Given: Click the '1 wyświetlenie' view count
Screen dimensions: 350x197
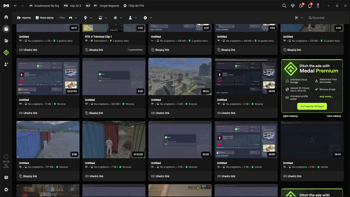Looking at the screenshot, I should pyautogui.click(x=135, y=50).
